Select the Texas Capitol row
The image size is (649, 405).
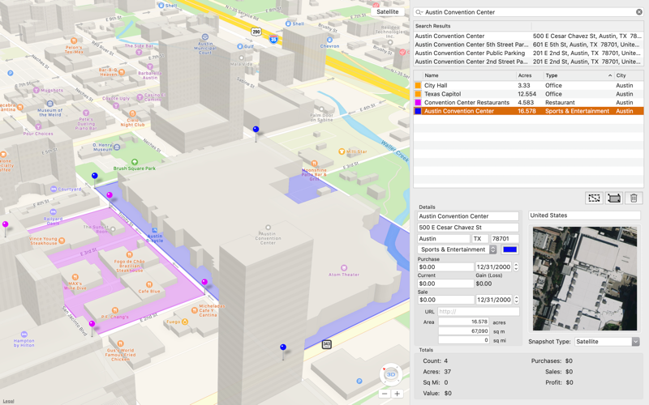[529, 94]
